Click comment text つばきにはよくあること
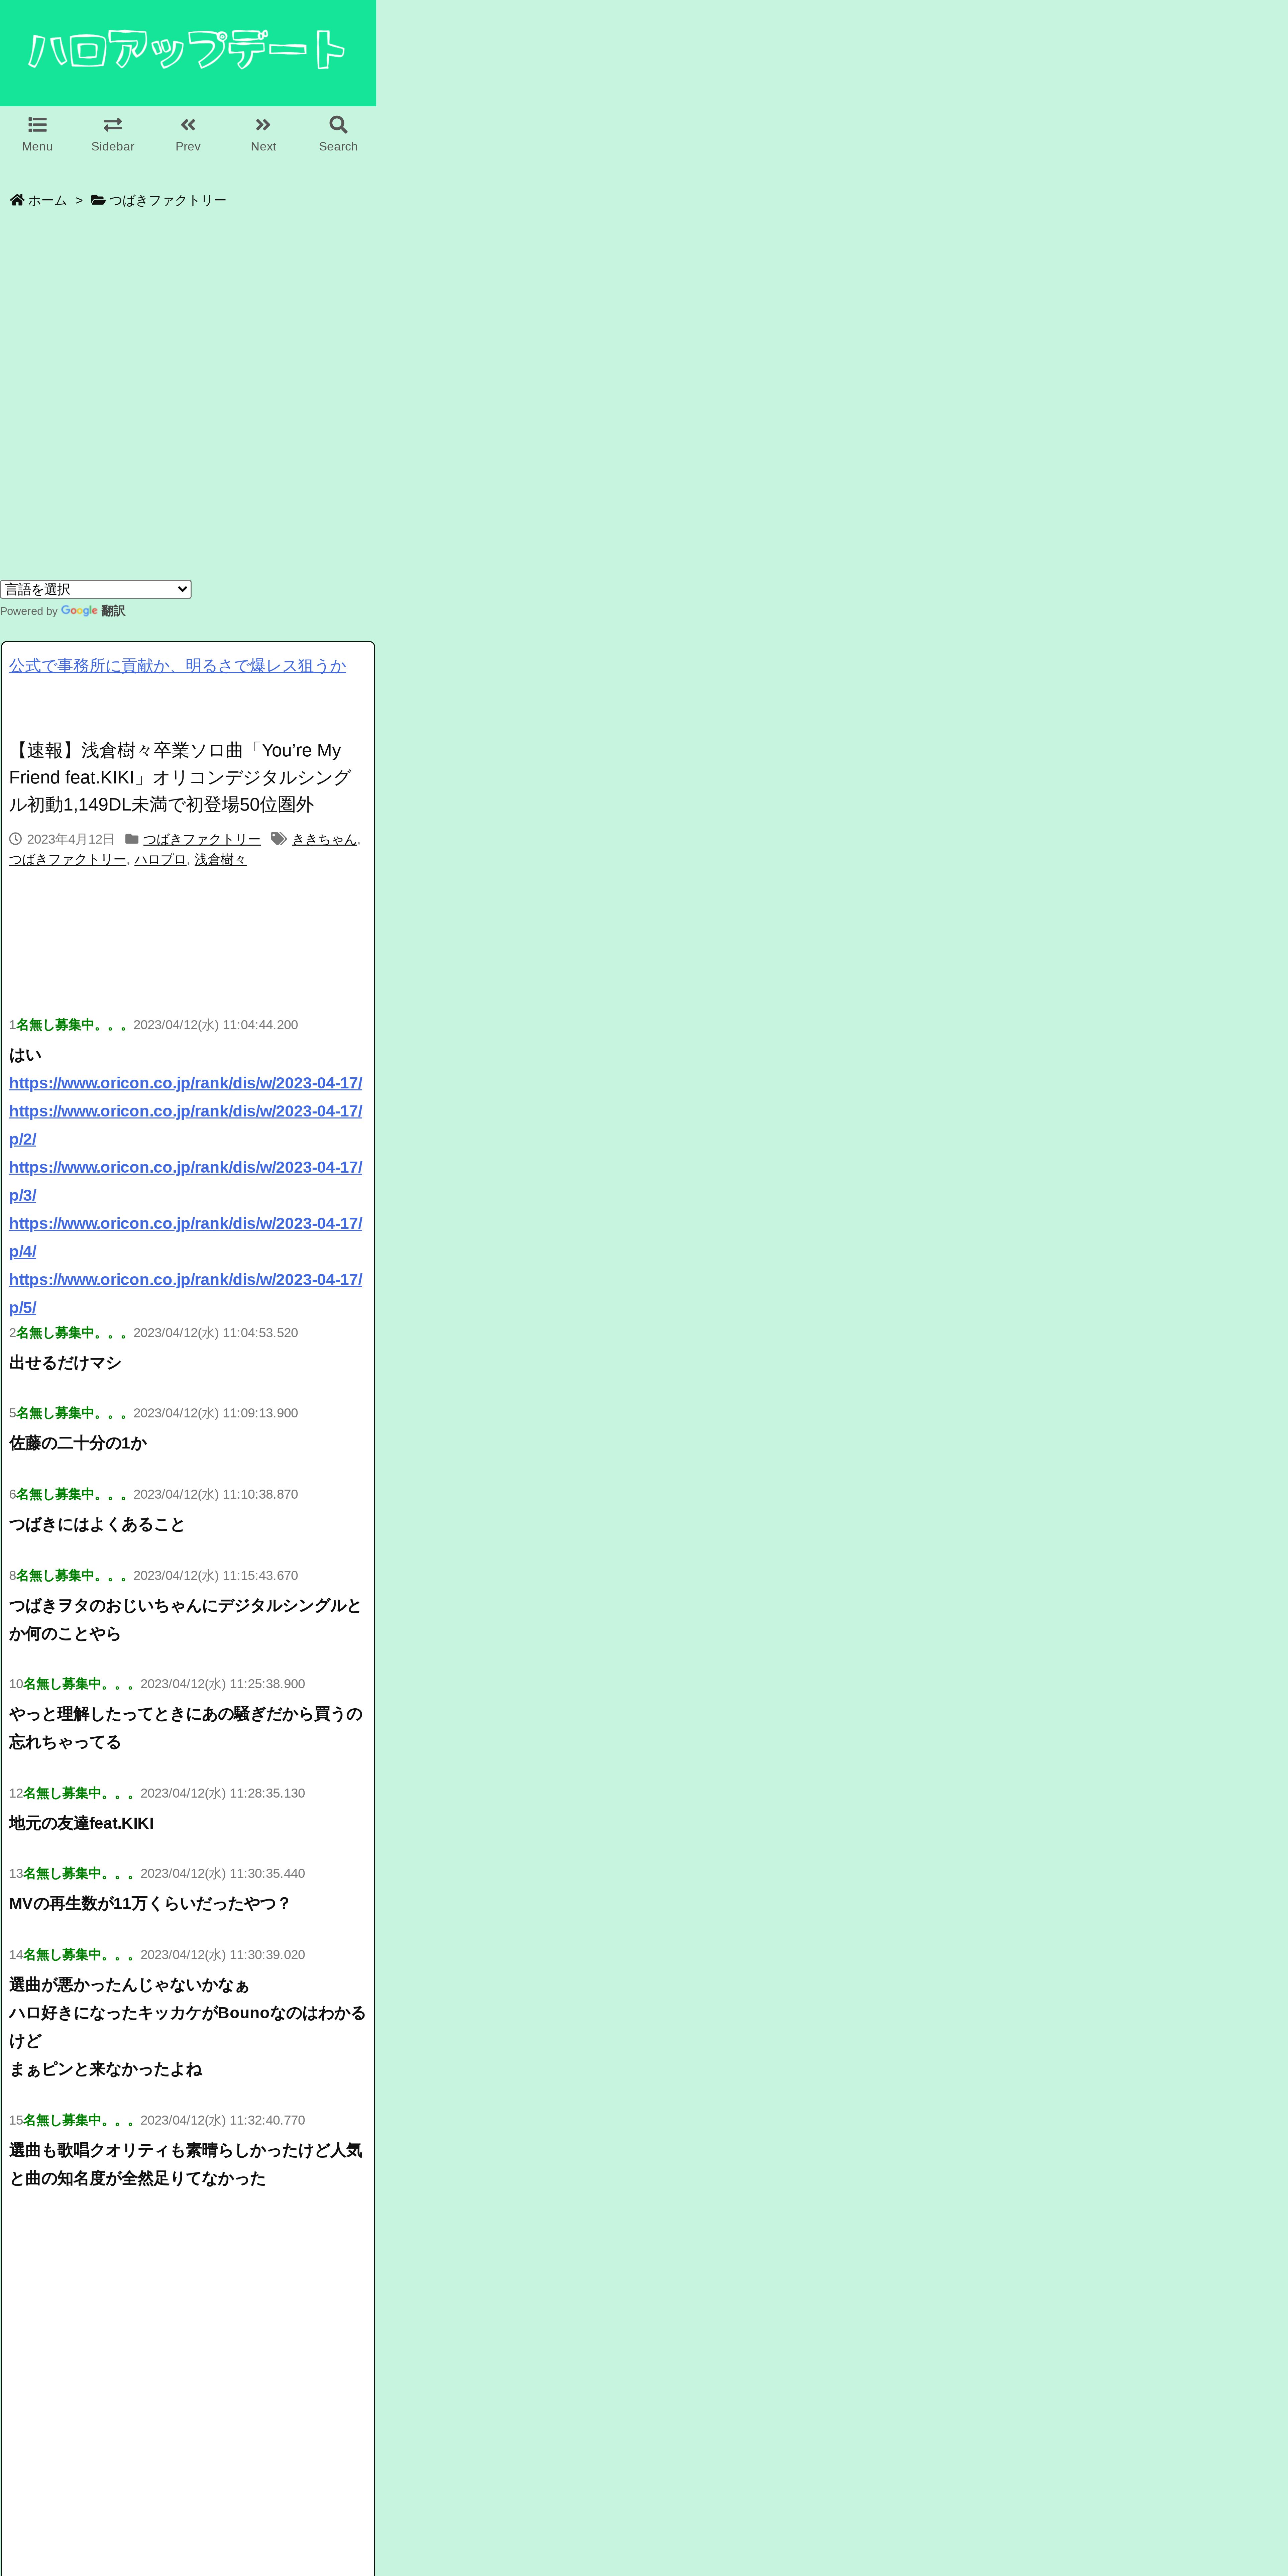This screenshot has height=2576, width=1288. click(x=97, y=1524)
